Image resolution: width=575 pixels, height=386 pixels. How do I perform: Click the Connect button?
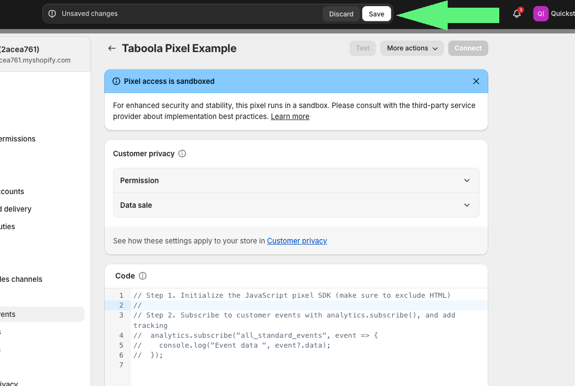pyautogui.click(x=468, y=48)
